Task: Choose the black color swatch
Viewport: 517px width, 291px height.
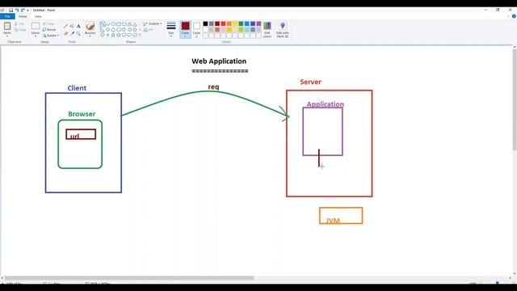Action: coord(205,23)
